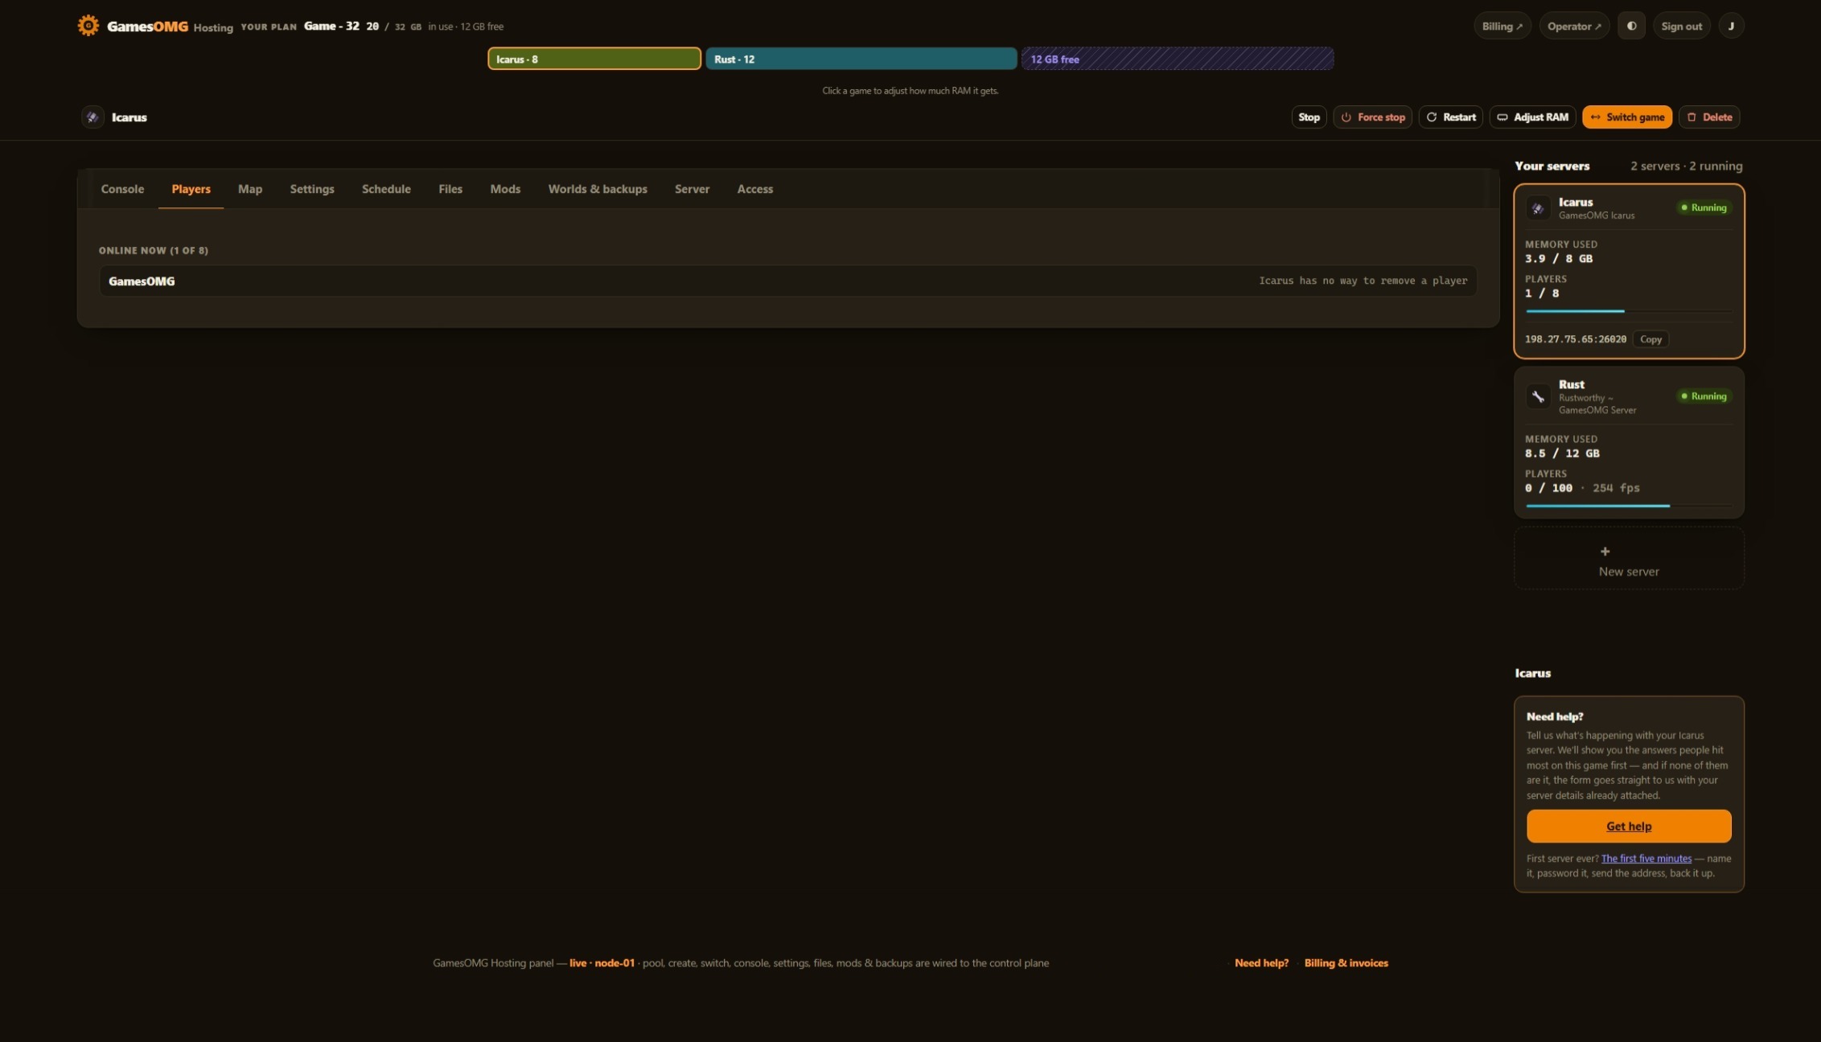Open Adjust RAM dialog

[x=1532, y=117]
